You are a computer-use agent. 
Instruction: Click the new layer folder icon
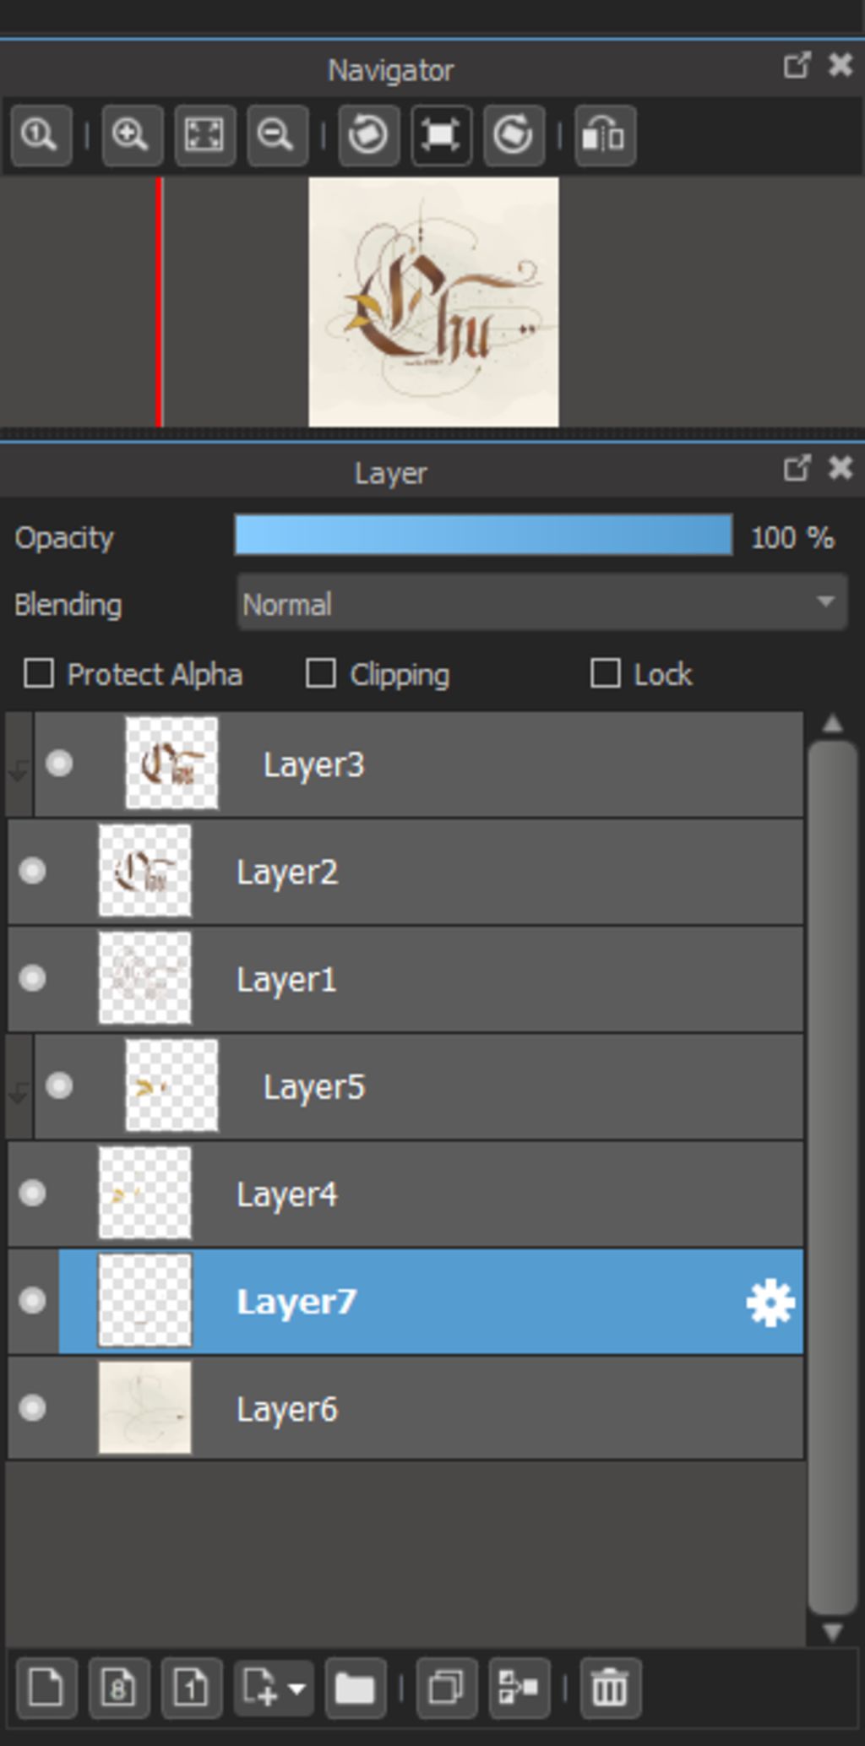click(x=355, y=1689)
